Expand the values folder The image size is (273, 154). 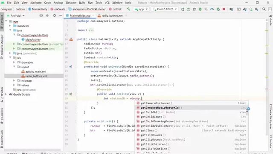point(14,85)
